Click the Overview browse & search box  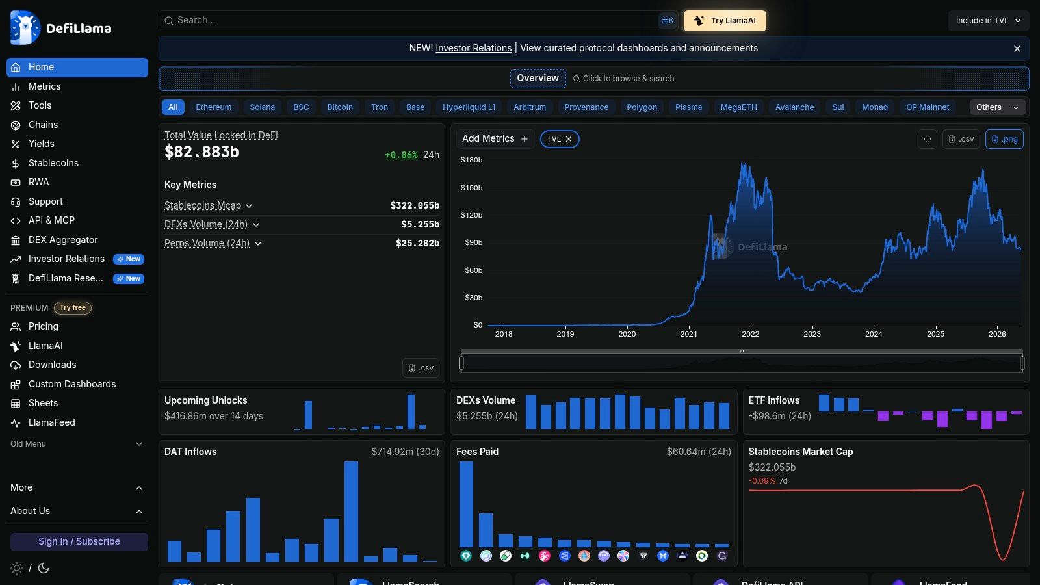point(594,79)
